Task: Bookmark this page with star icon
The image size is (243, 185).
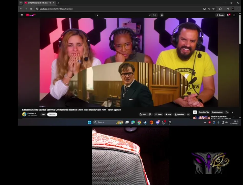Action: pos(214,9)
